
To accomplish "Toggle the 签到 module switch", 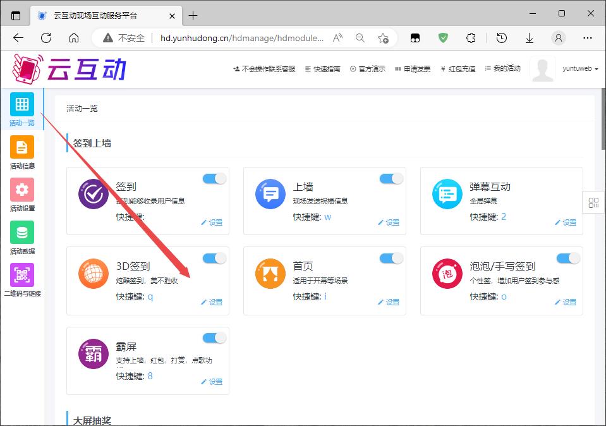I will (x=214, y=179).
